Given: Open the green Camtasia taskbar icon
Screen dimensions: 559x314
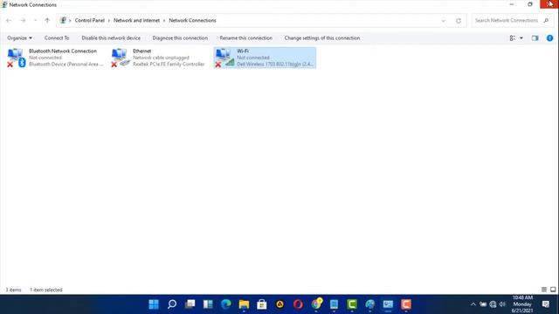Looking at the screenshot, I should [352, 304].
